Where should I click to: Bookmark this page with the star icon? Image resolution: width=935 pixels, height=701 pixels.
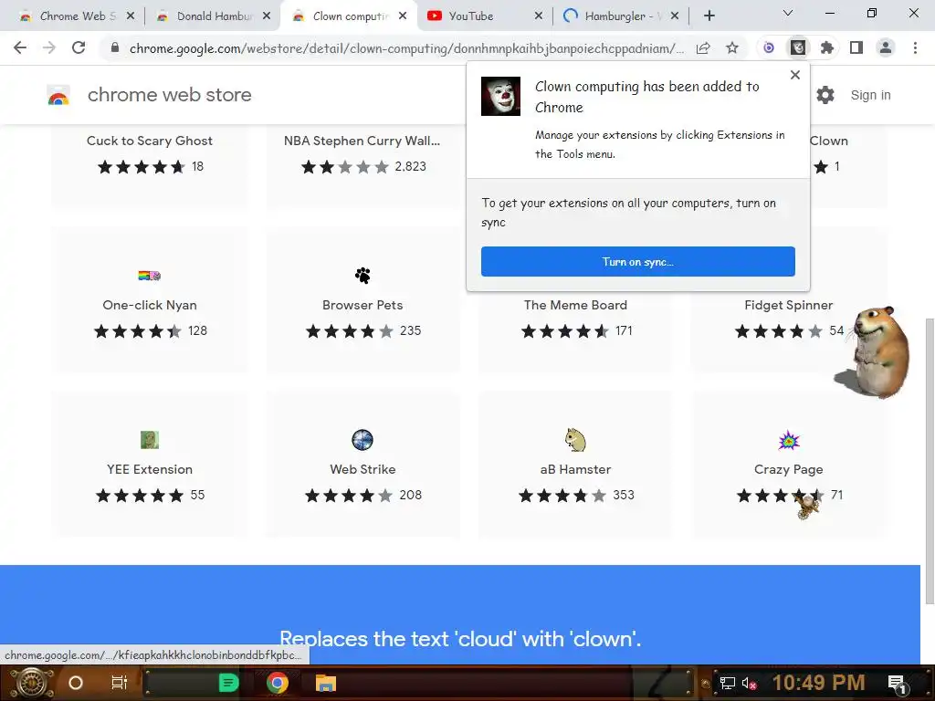[732, 47]
